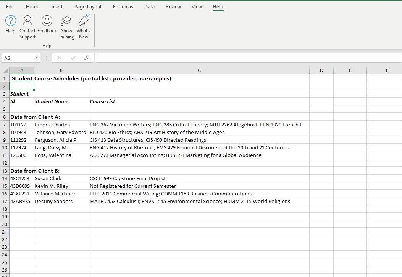This screenshot has width=402, height=277.
Task: Open the Page Layout tab
Action: 88,7
